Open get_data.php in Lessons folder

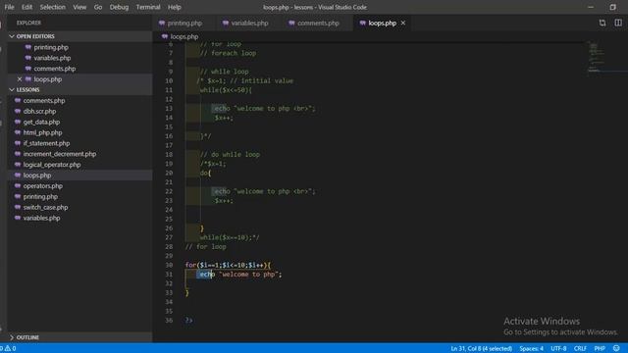(41, 122)
